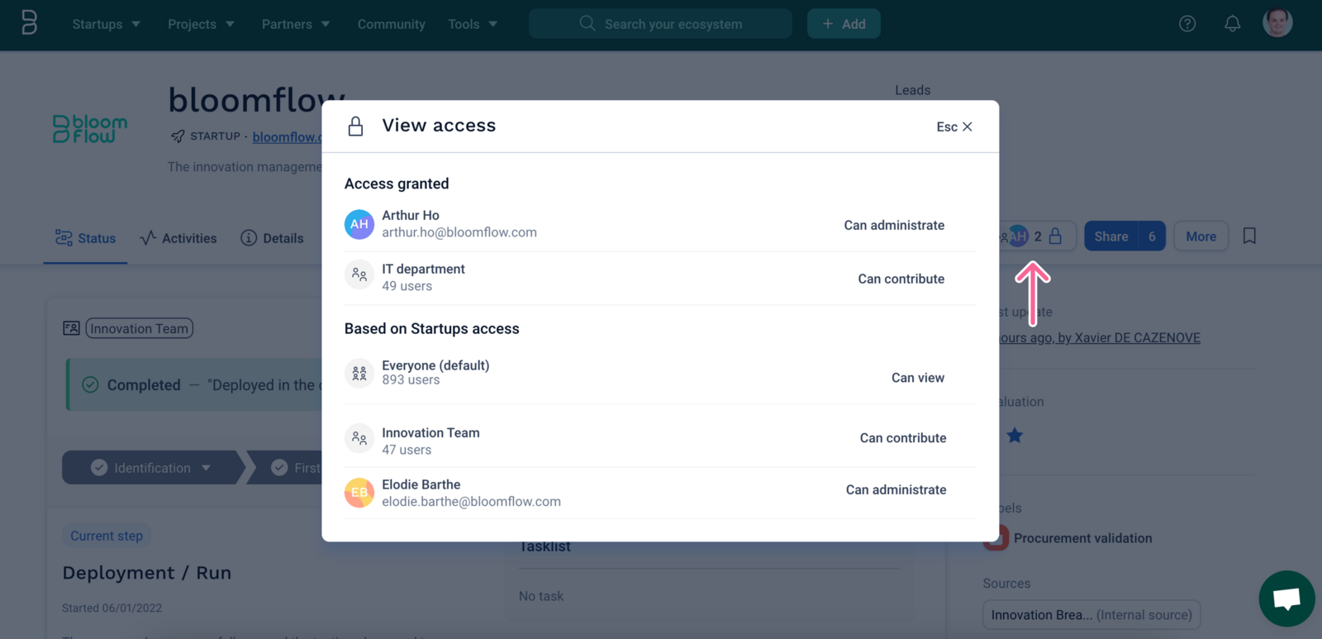Bookmark this startup with the bookmark icon
This screenshot has height=639, width=1322.
1249,236
